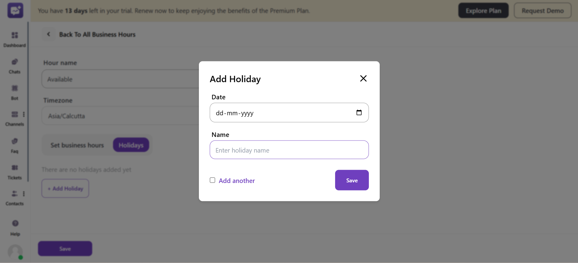The width and height of the screenshot is (578, 263).
Task: Open the three-dot menu next to Contacts
Action: 24,194
